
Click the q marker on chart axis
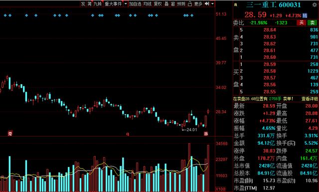(128, 134)
